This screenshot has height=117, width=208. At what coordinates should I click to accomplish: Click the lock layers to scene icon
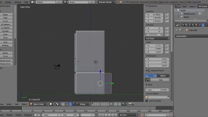pos(111,104)
